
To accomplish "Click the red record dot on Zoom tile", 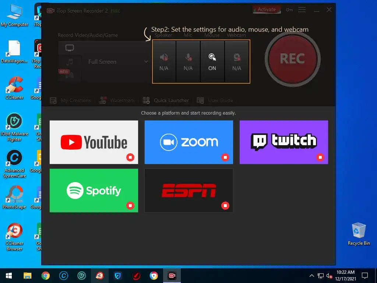I will point(225,157).
